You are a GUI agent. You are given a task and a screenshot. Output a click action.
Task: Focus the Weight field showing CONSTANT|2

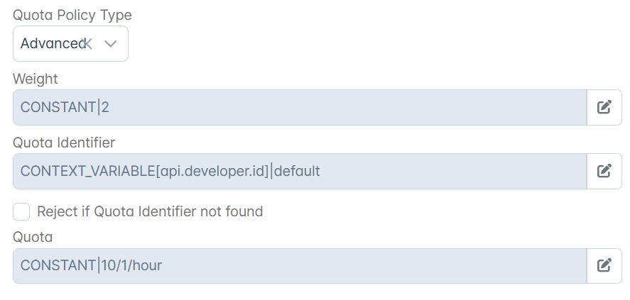coord(300,108)
